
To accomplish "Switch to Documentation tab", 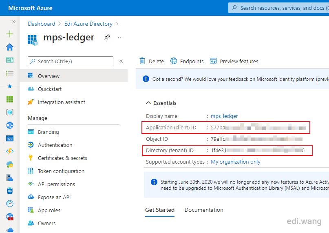I will (x=204, y=210).
